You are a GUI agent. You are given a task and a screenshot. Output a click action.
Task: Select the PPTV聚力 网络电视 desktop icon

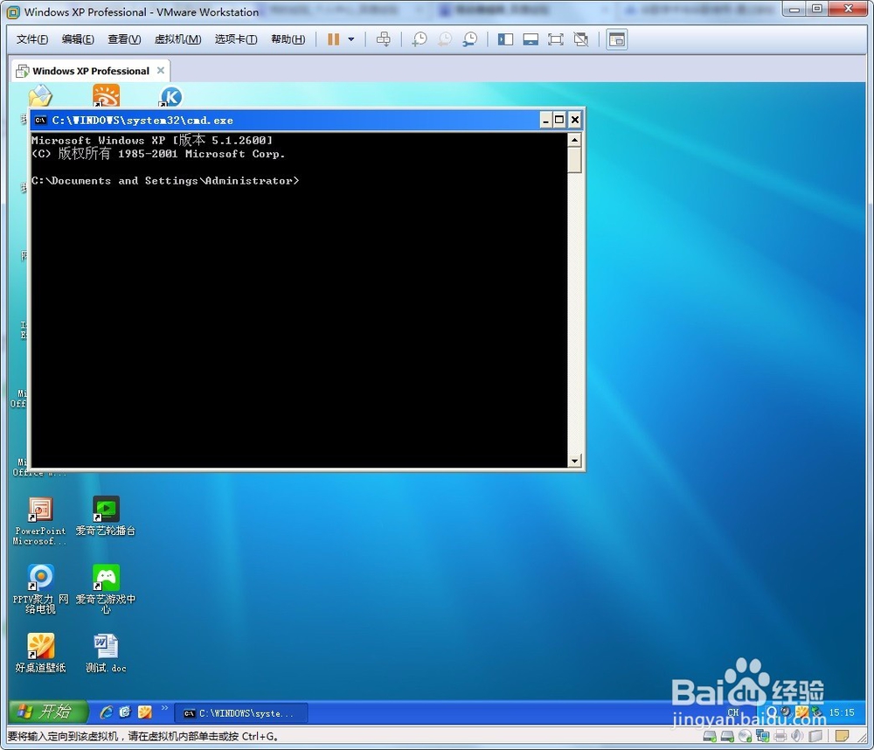click(41, 589)
